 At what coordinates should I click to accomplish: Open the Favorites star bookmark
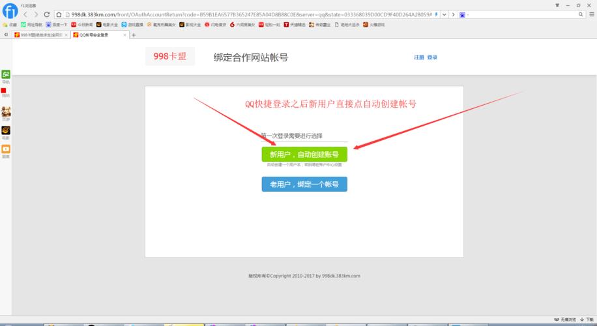click(10, 24)
